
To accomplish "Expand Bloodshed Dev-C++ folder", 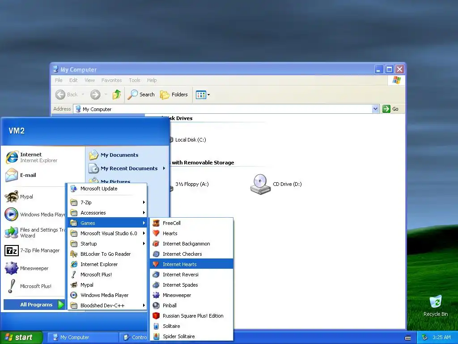I will [x=107, y=305].
